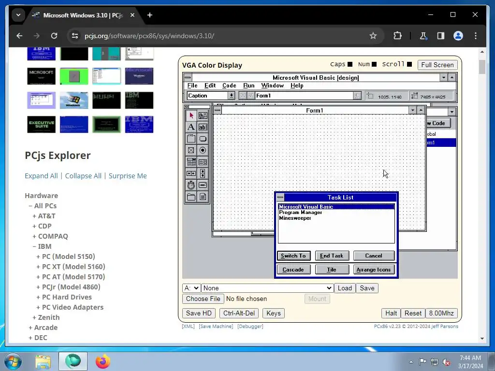Open the File menu in Visual Basic
Image resolution: width=495 pixels, height=371 pixels.
click(x=192, y=86)
